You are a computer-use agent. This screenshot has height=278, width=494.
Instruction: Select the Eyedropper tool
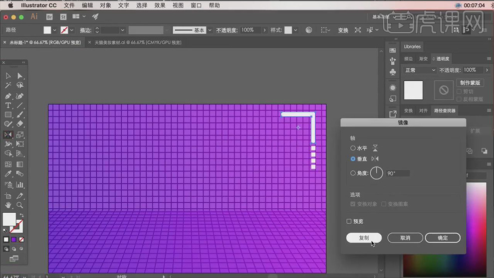[8, 173]
